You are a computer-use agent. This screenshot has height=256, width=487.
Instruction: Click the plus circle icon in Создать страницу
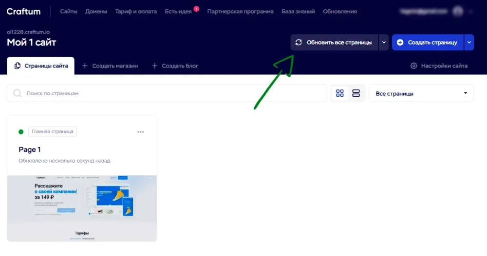point(400,42)
